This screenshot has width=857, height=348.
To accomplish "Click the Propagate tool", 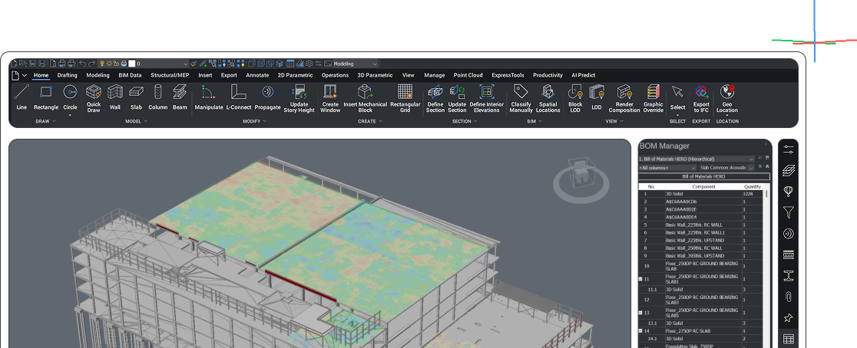I will [267, 97].
